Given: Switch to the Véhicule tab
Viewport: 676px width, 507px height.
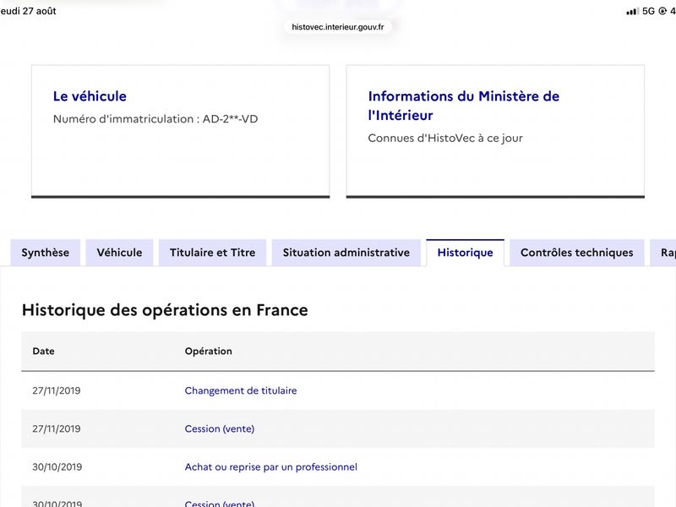Looking at the screenshot, I should [x=119, y=253].
